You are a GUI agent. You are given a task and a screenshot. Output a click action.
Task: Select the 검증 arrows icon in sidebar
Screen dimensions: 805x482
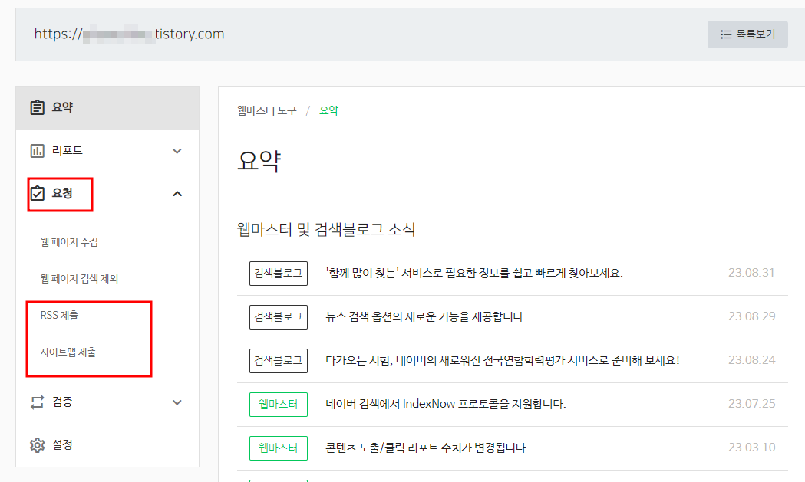(x=38, y=401)
